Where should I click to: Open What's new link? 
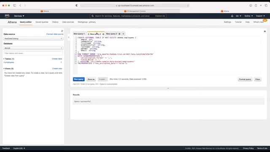point(259,22)
